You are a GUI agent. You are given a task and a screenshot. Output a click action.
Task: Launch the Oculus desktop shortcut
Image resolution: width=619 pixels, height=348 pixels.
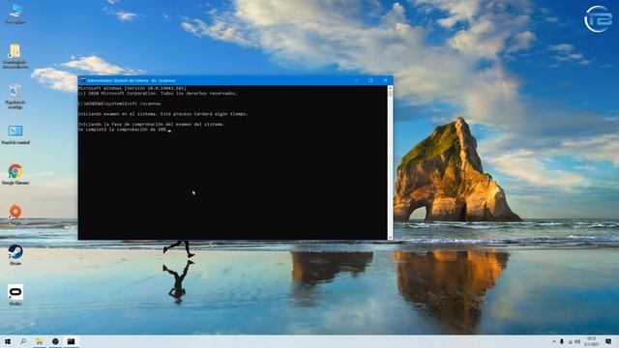[15, 295]
